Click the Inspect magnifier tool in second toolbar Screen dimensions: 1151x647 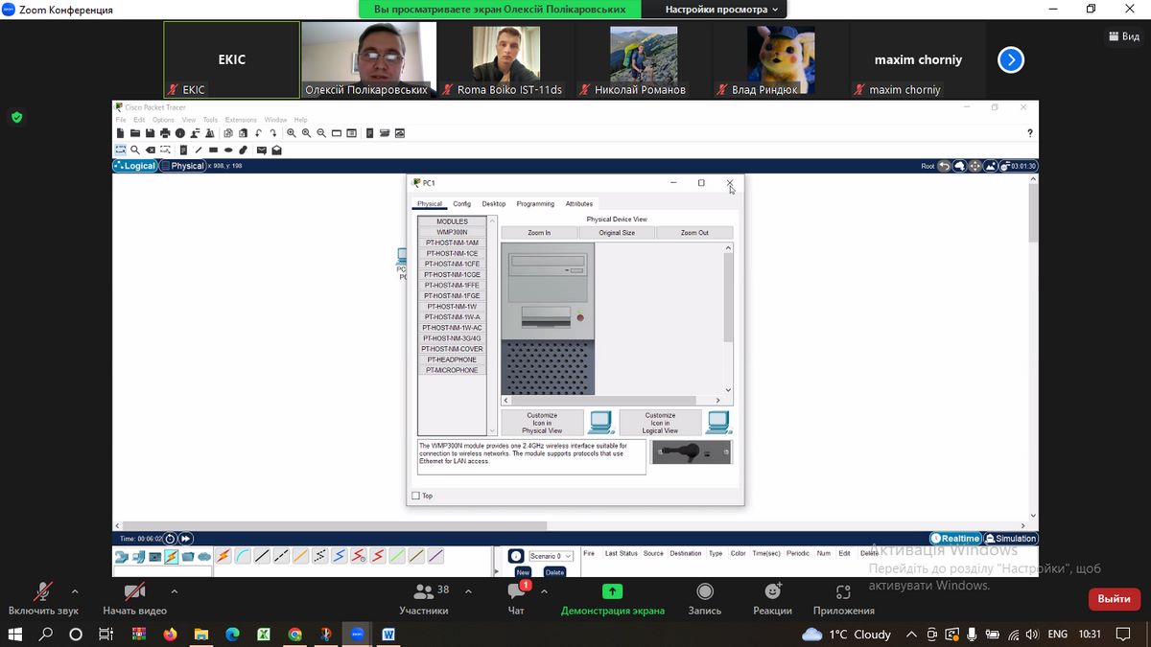(136, 150)
